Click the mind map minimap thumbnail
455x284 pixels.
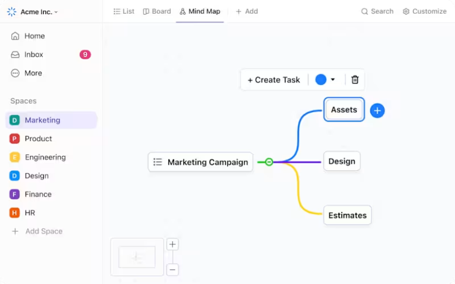(x=137, y=257)
